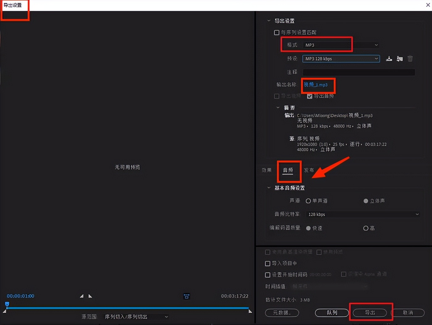This screenshot has height=325, width=432.
Task: Check the 导入项目中 option
Action: coord(268,264)
